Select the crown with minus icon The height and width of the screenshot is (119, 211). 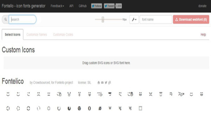click(x=130, y=108)
